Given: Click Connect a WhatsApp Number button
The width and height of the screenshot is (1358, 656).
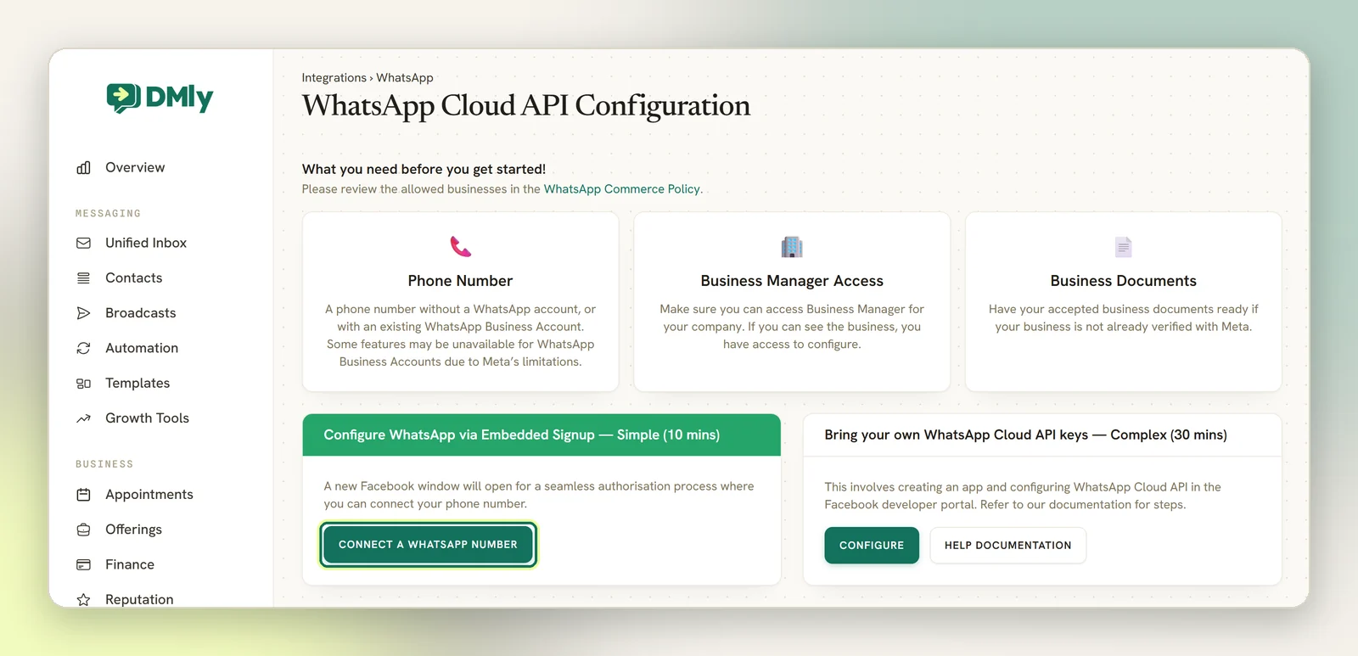Looking at the screenshot, I should 428,545.
